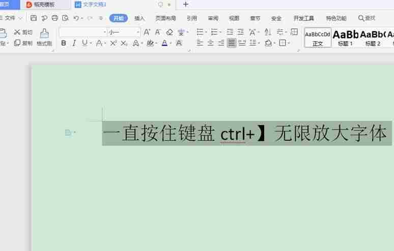Open the 特色功能 Special Features tab

(336, 18)
